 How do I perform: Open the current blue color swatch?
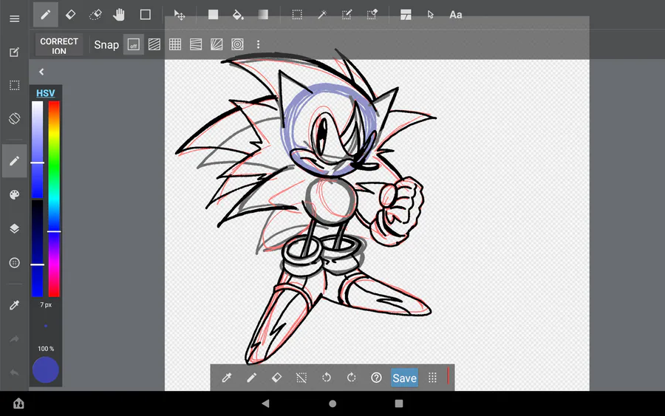click(x=46, y=369)
